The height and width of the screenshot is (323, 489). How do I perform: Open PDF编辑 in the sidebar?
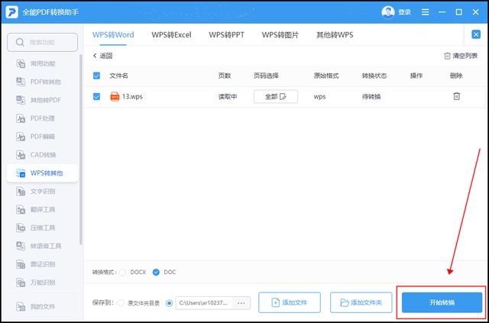(43, 137)
